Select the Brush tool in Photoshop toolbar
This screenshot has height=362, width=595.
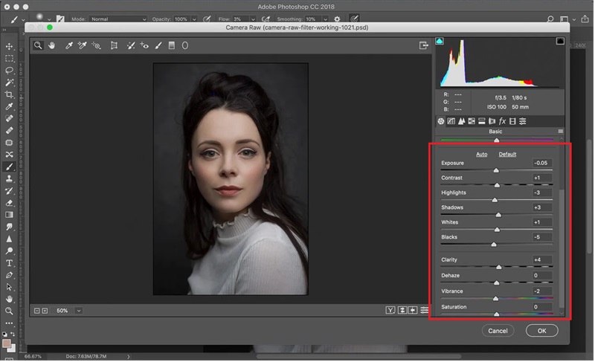[9, 167]
